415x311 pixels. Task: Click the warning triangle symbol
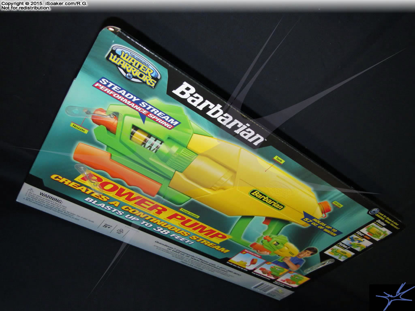(30, 191)
